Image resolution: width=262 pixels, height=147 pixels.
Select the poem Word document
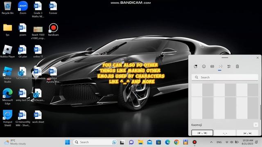pos(23,30)
